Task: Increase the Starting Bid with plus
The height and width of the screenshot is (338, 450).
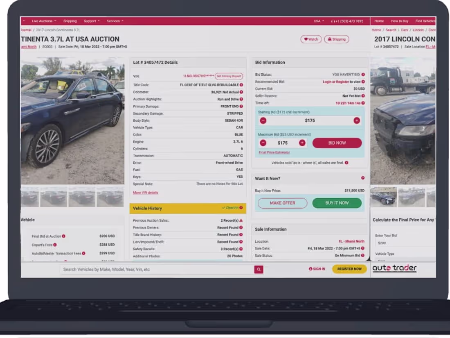Action: pyautogui.click(x=357, y=120)
